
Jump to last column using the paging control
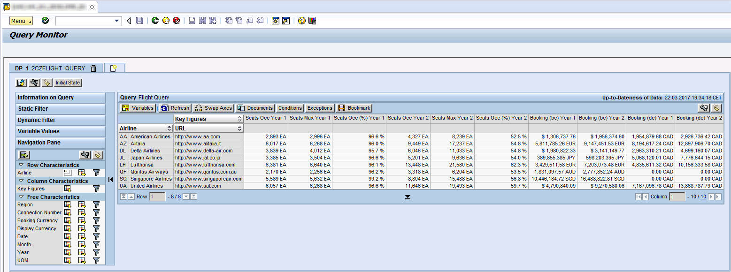(x=718, y=196)
